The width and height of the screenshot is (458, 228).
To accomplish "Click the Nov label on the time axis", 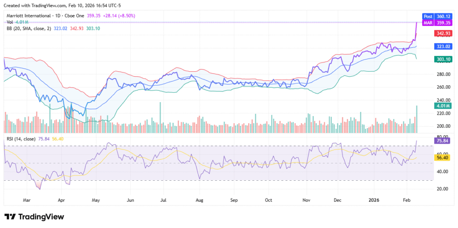I will [x=306, y=201].
